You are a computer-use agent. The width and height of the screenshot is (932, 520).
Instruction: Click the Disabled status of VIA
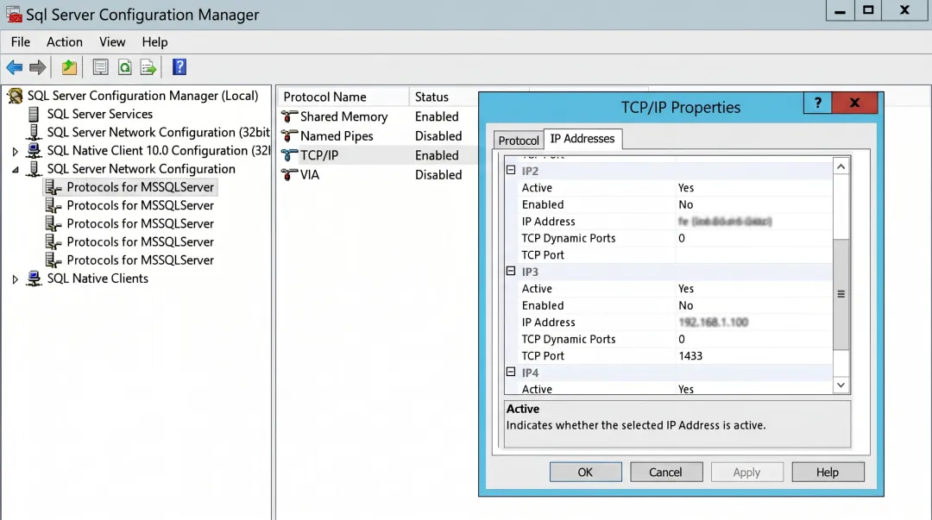[x=438, y=175]
